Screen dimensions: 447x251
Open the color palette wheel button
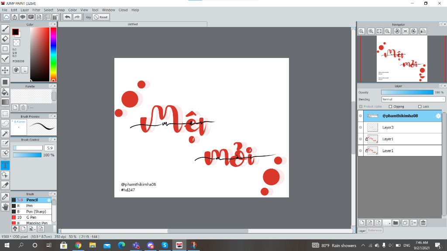(x=16, y=70)
